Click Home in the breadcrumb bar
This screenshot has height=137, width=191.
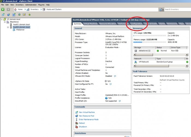tap(20, 9)
